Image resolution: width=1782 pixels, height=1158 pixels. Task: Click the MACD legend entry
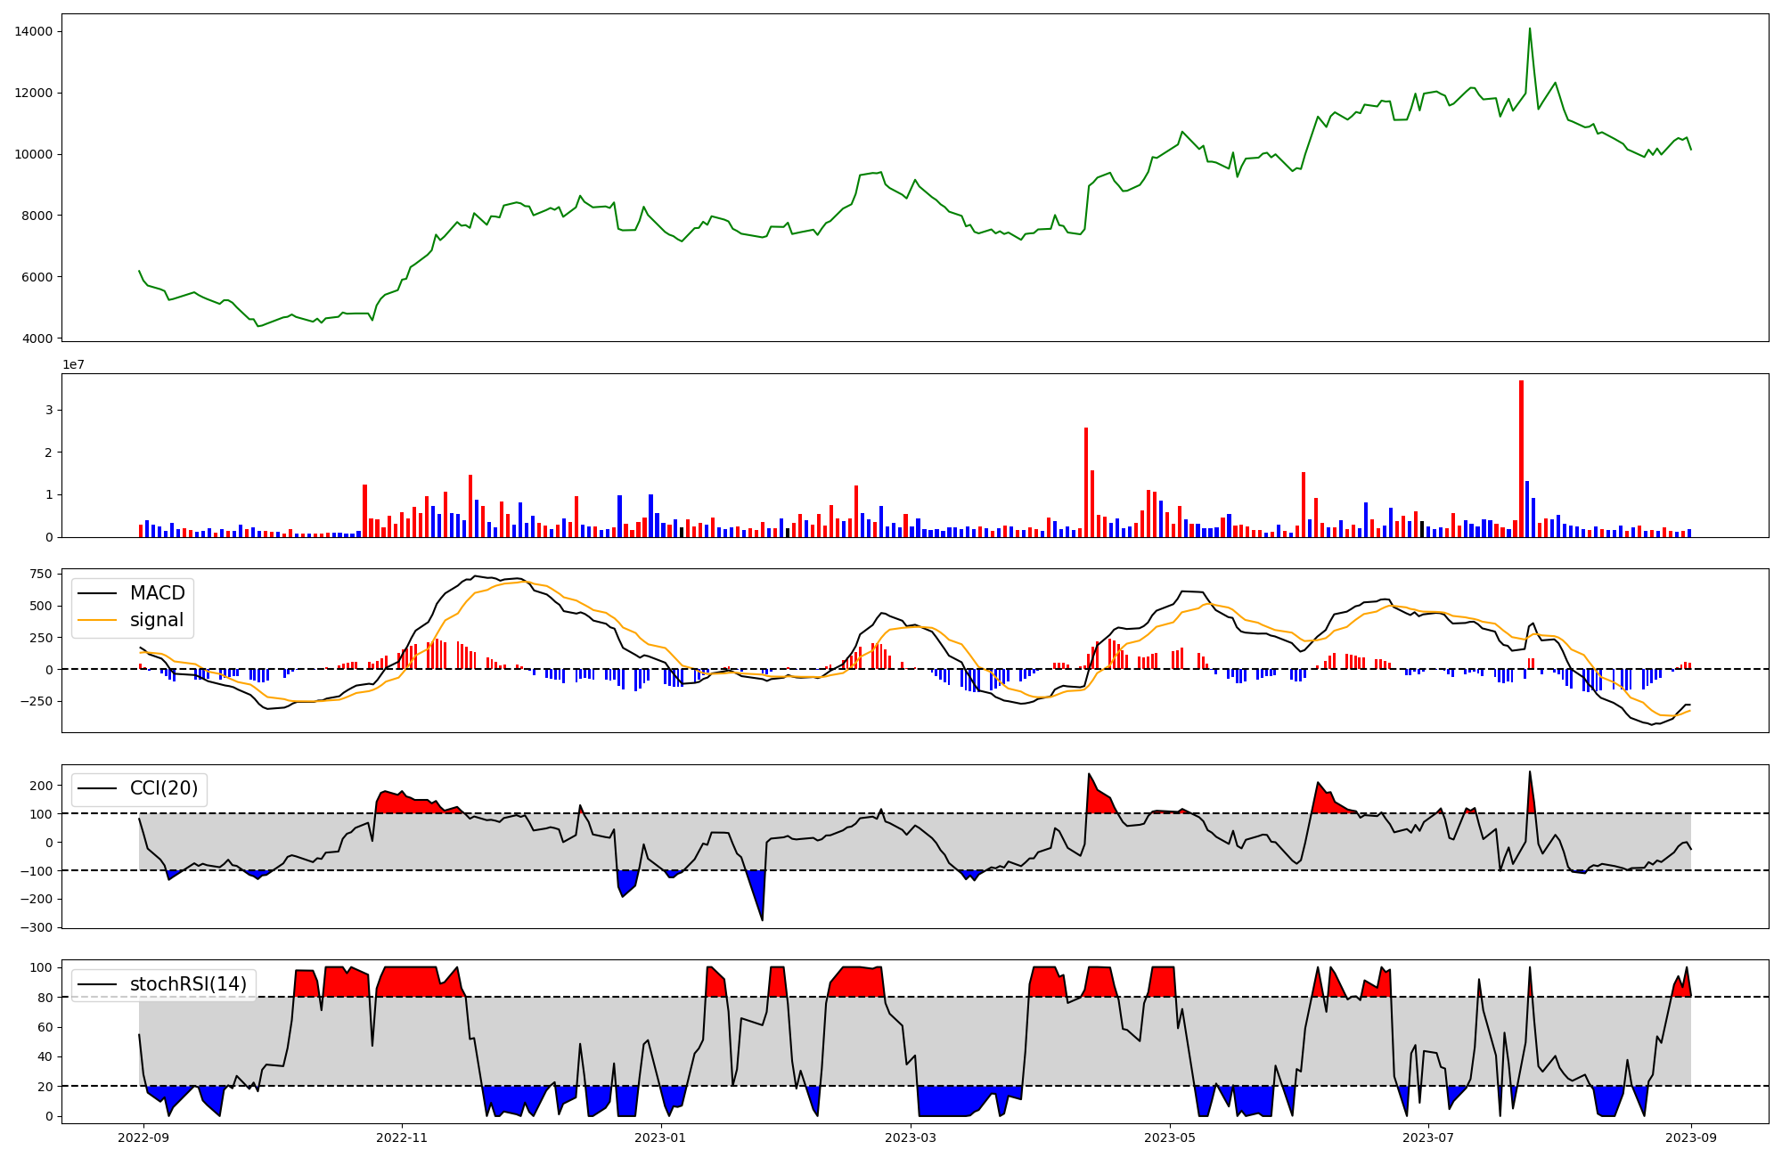pyautogui.click(x=157, y=593)
